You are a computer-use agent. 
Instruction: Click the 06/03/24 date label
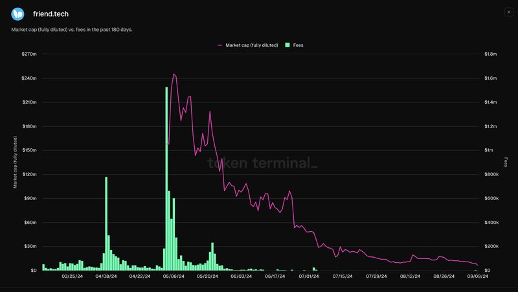coord(241,276)
